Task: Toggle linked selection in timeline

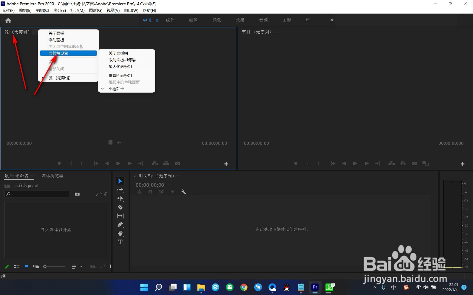Action: pos(161,192)
